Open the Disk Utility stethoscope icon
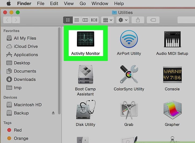195x143 pixels. coord(86,110)
